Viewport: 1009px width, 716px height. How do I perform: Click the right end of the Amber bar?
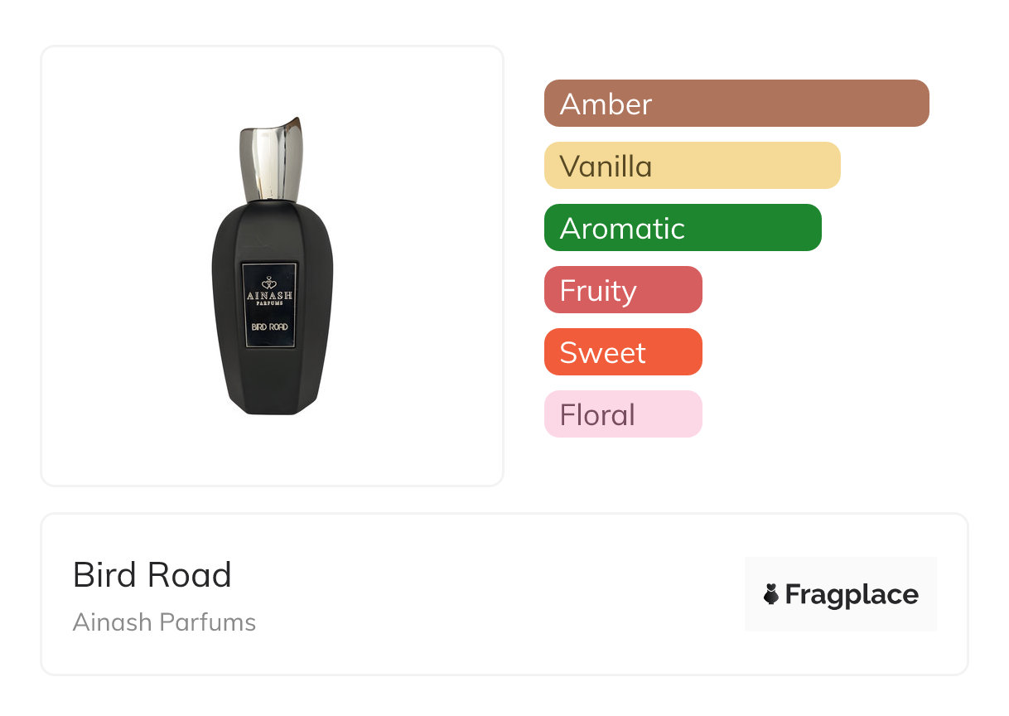point(918,104)
